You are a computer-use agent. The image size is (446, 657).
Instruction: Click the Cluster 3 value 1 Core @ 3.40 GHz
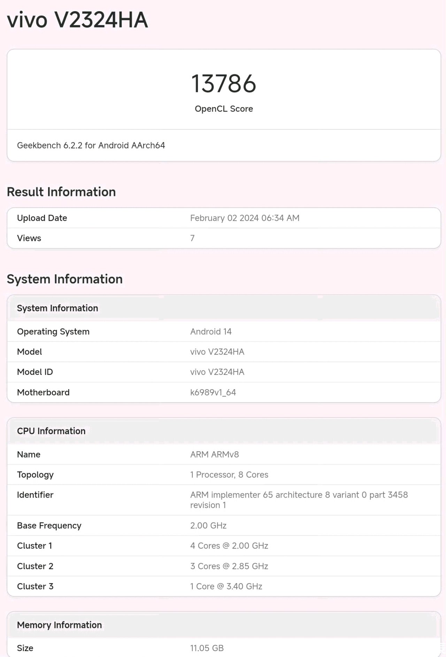click(x=226, y=586)
